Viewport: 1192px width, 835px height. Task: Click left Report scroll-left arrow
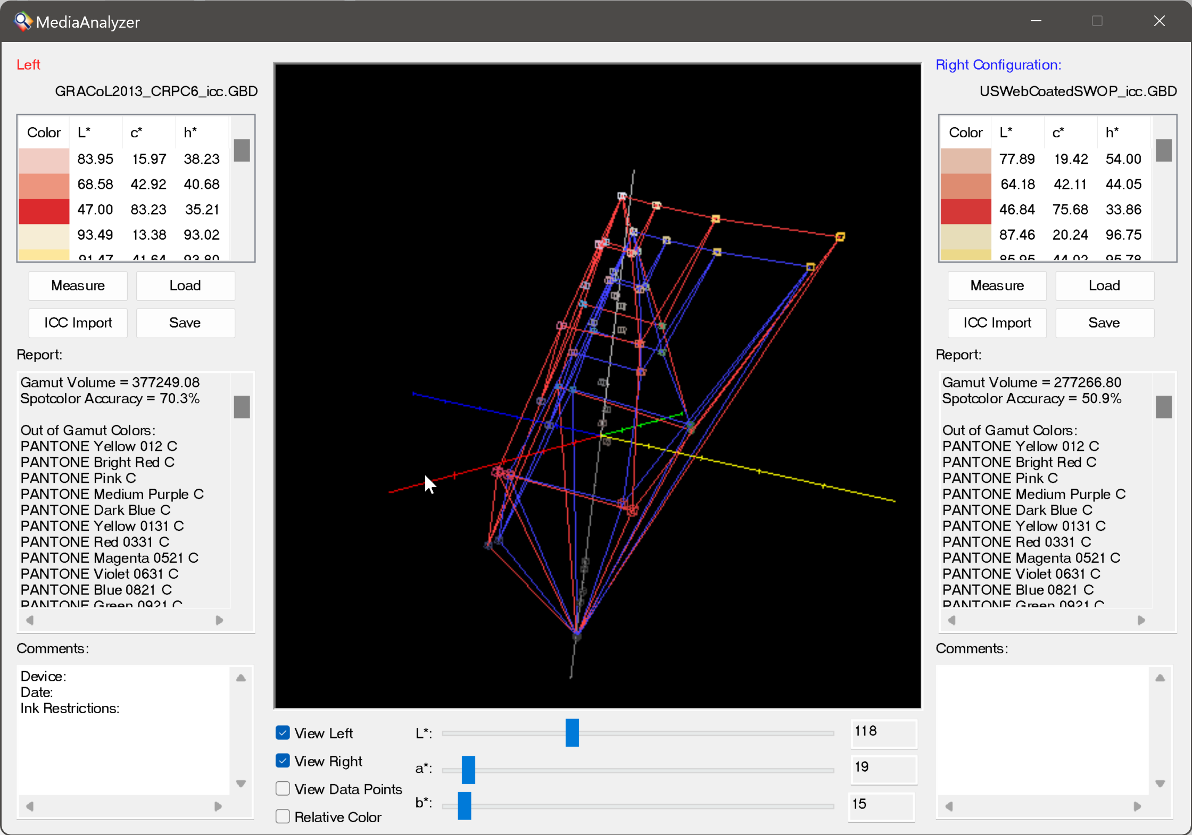30,620
